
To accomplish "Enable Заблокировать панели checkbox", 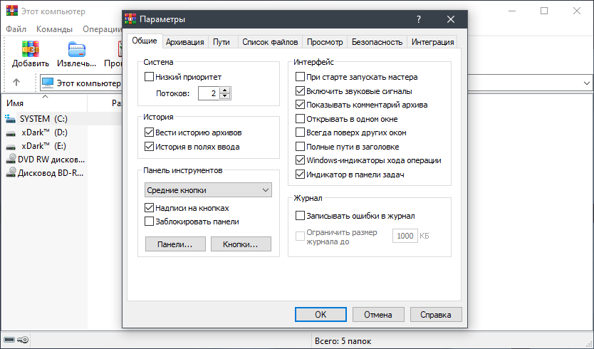I will [x=150, y=222].
